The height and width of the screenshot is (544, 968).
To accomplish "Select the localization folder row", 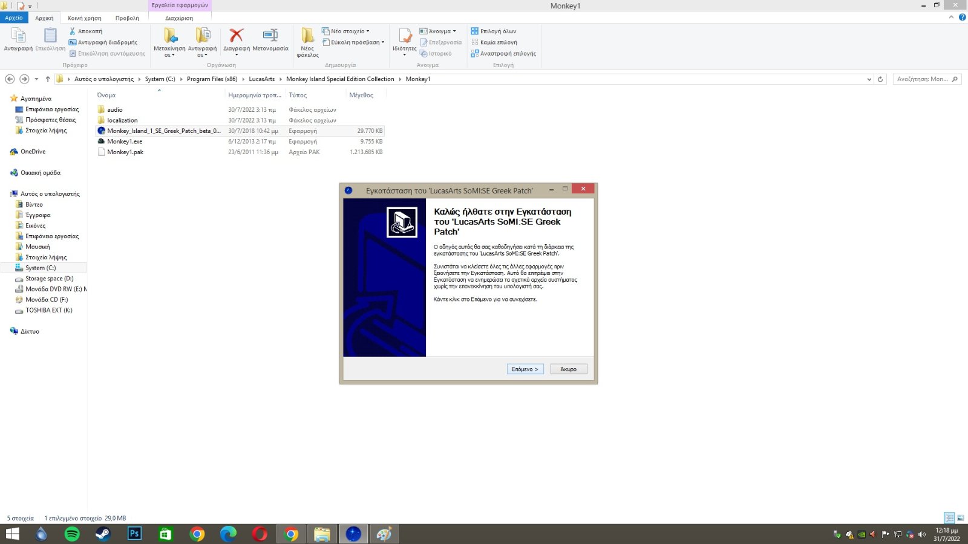I will pyautogui.click(x=240, y=120).
